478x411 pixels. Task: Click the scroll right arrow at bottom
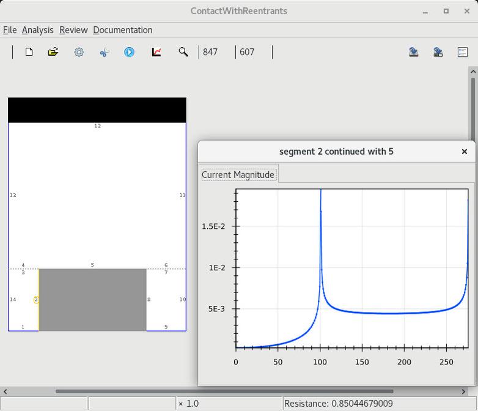coord(464,391)
